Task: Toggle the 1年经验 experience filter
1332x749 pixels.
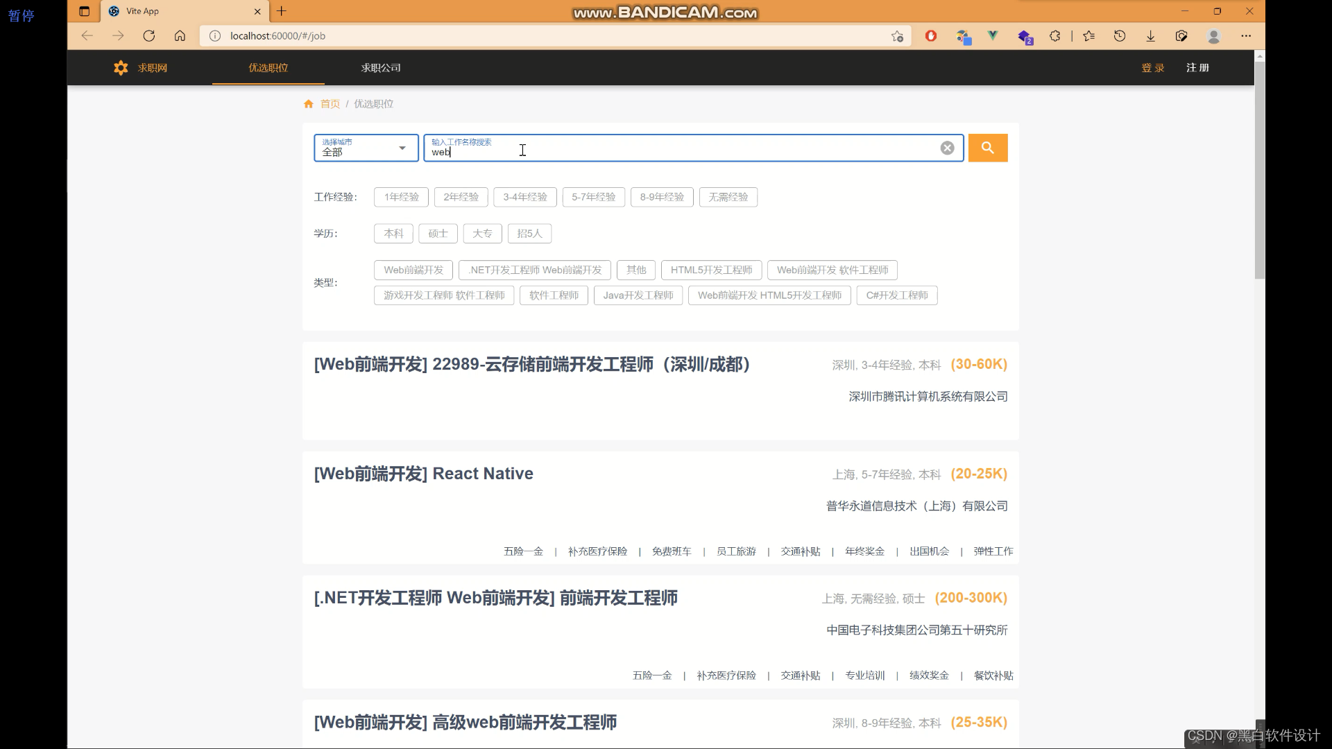Action: point(401,197)
